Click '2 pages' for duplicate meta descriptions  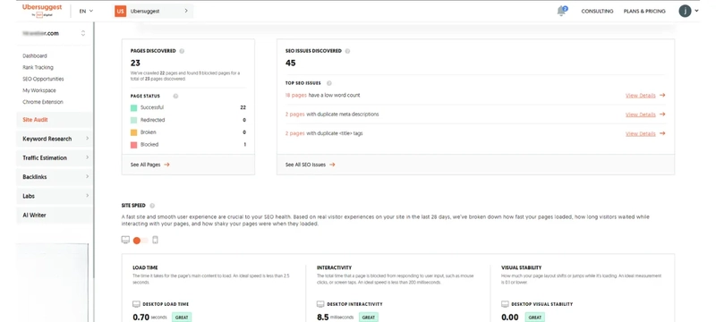(295, 114)
